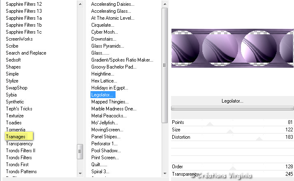Click the purple spheres preview image
This screenshot has height=181, width=294.
(x=232, y=48)
